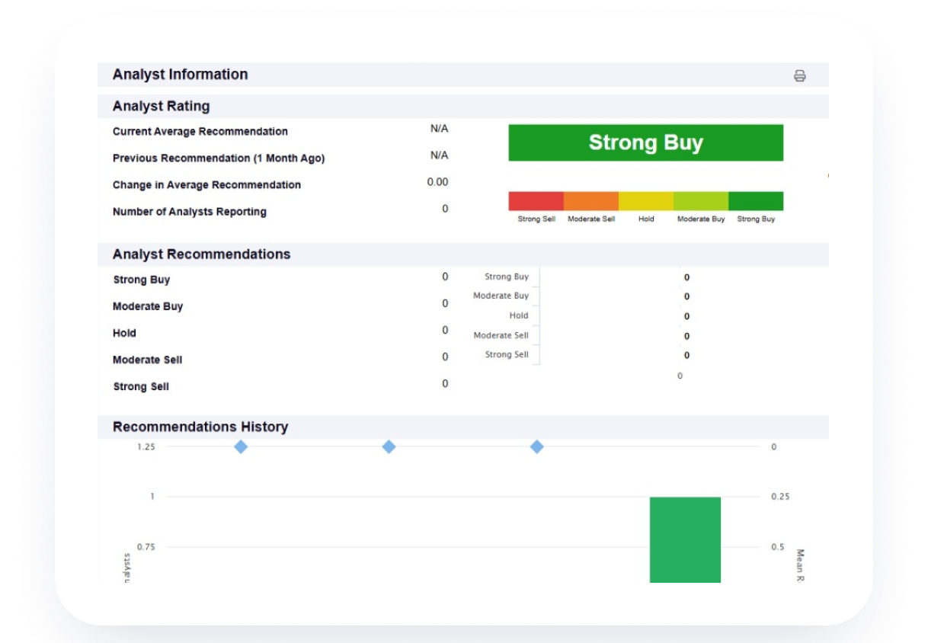Click the first blue diamond history marker

241,446
